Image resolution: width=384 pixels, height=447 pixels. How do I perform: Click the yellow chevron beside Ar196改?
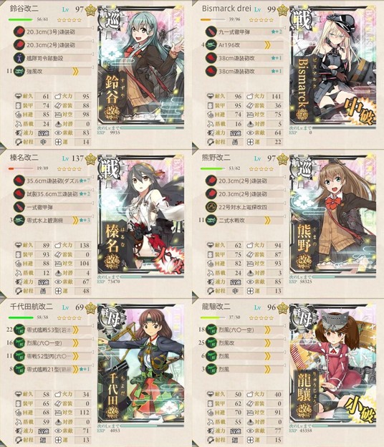click(x=267, y=45)
